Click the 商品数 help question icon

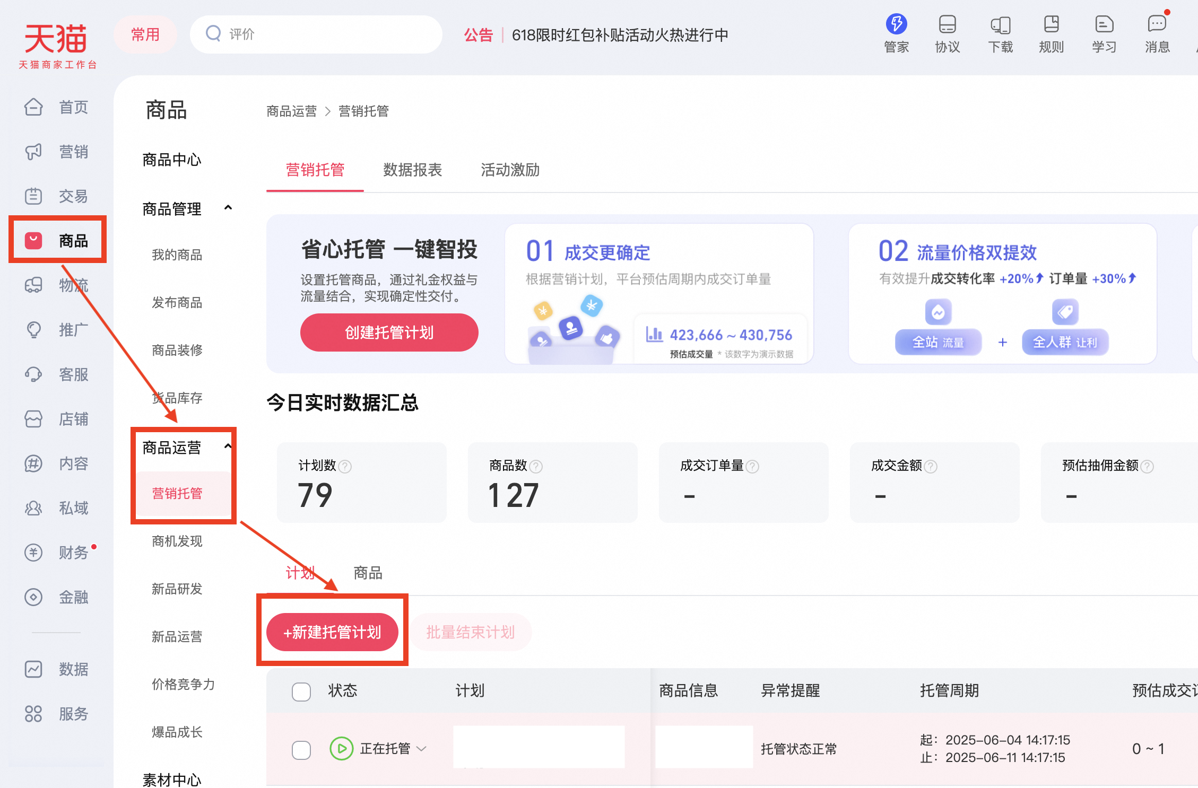click(536, 466)
